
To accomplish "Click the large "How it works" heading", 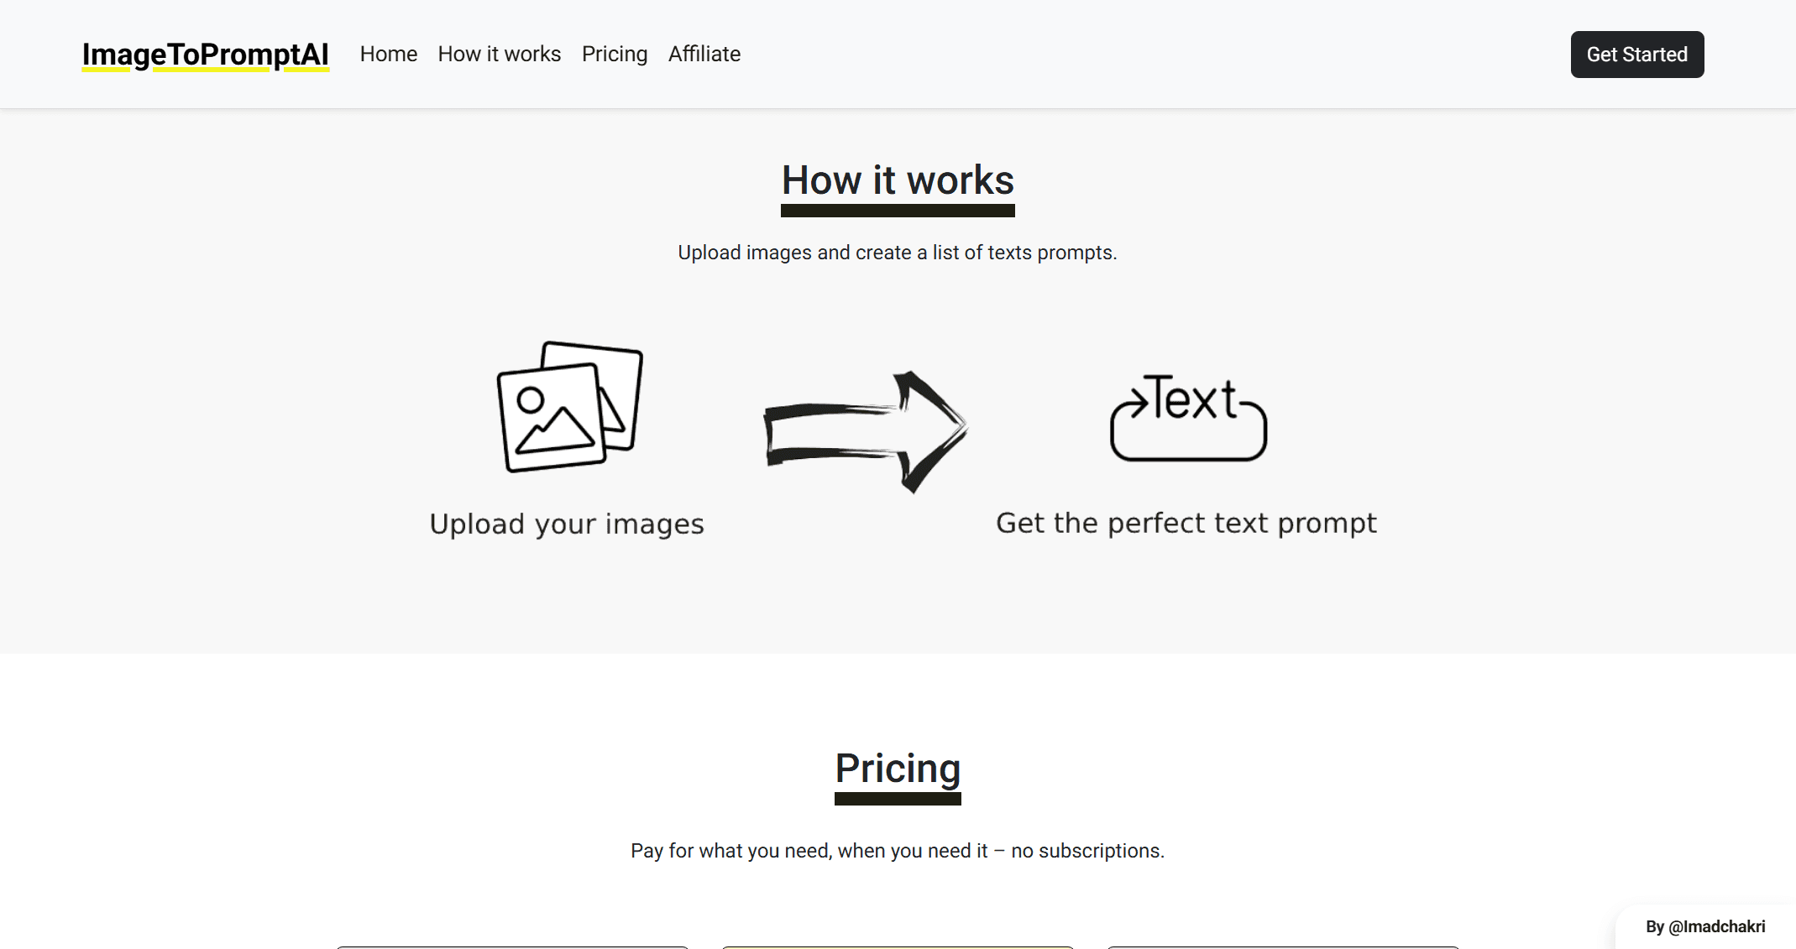I will (898, 180).
